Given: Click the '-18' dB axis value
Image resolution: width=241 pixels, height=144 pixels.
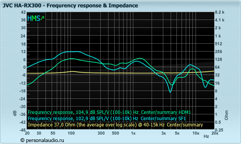Looking at the screenshot, I should 23,91.
